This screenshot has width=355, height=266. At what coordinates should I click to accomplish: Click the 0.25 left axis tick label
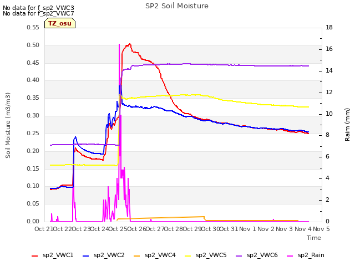pos(33,133)
